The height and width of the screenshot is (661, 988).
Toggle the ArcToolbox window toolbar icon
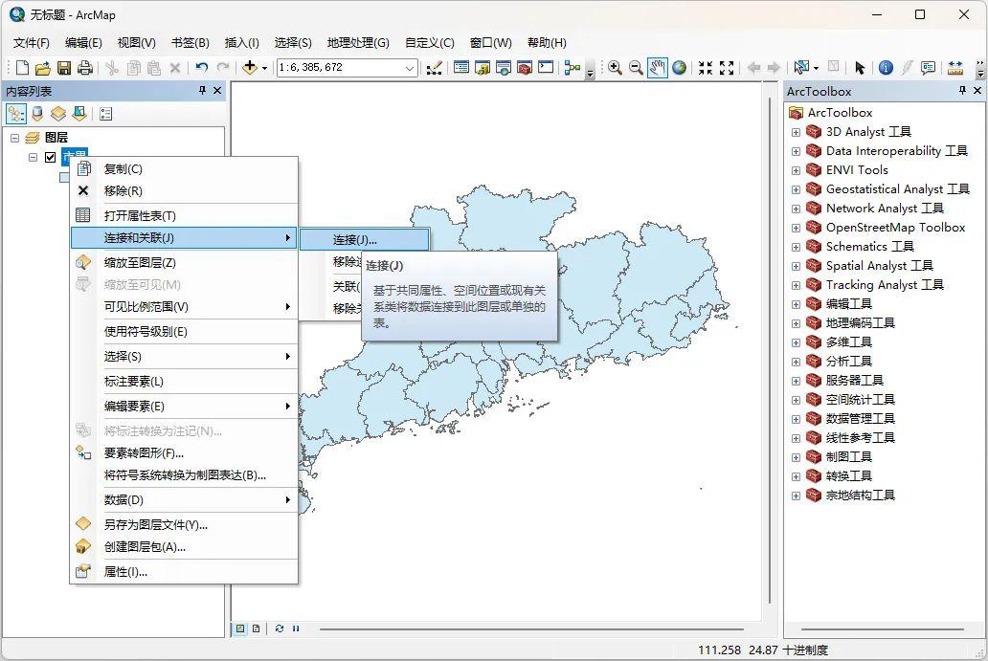click(x=525, y=67)
